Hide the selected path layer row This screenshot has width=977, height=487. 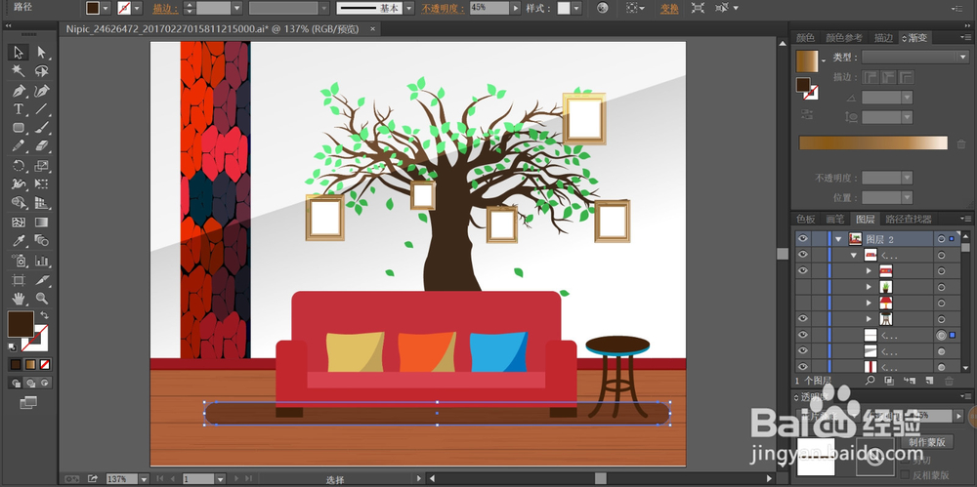tap(802, 335)
